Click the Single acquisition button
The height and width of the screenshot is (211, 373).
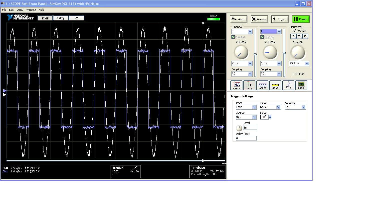tap(280, 19)
